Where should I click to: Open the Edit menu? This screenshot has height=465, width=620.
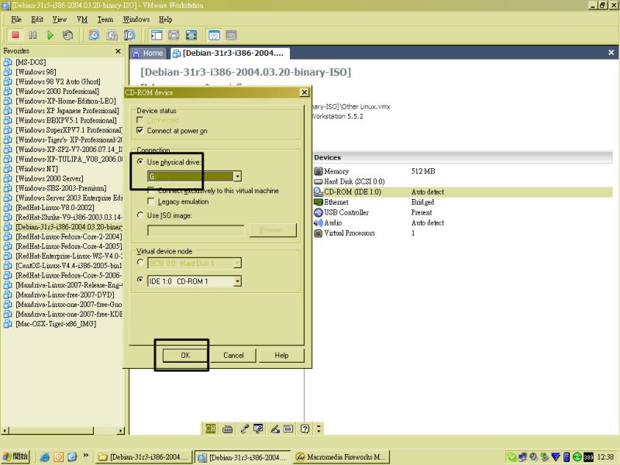(x=37, y=19)
